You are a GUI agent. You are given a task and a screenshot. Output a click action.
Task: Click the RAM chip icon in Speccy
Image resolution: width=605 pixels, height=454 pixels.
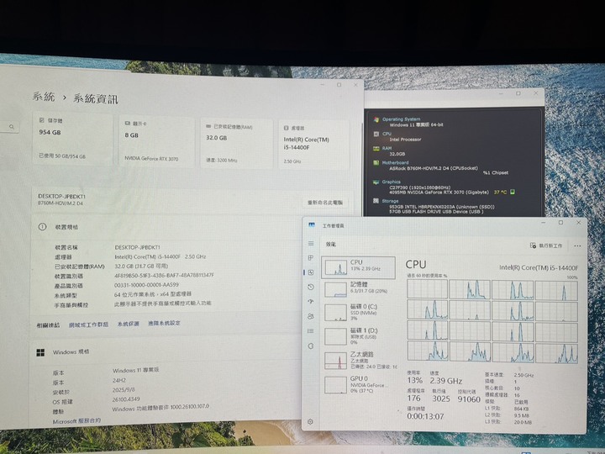pyautogui.click(x=376, y=148)
